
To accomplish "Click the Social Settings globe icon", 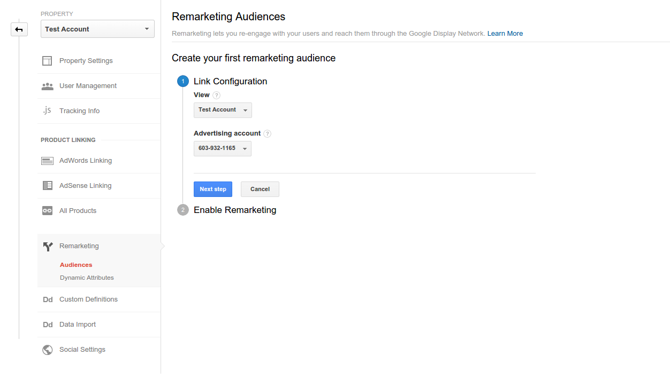I will coord(47,350).
